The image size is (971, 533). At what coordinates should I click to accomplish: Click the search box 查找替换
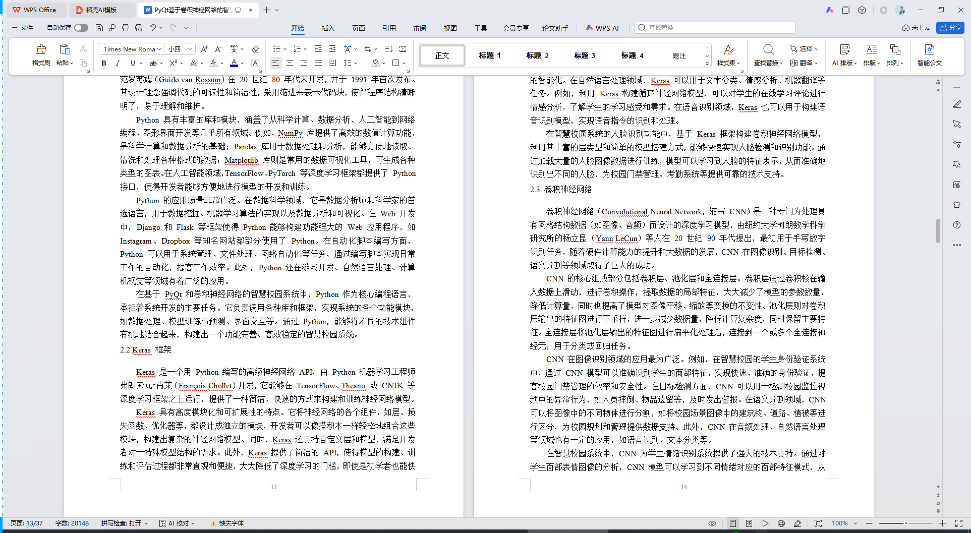(715, 28)
